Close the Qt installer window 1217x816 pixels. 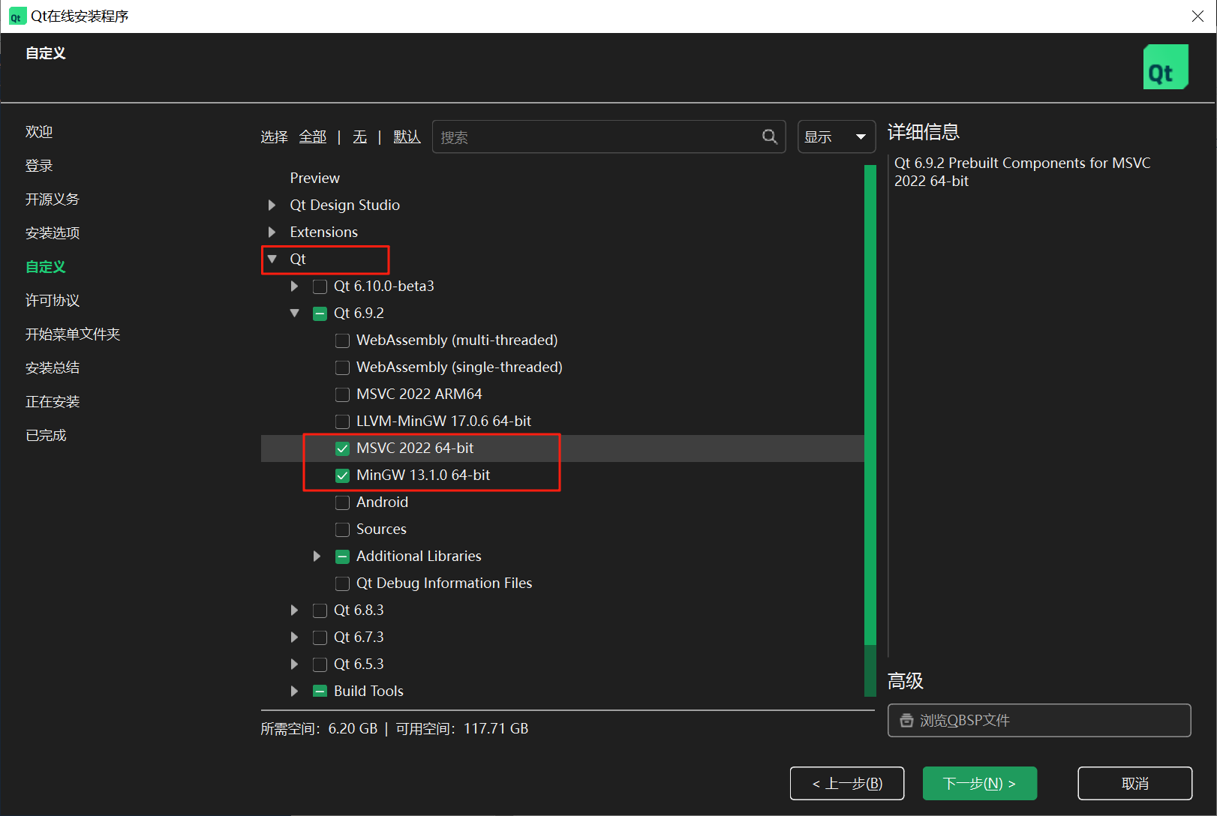coord(1197,16)
